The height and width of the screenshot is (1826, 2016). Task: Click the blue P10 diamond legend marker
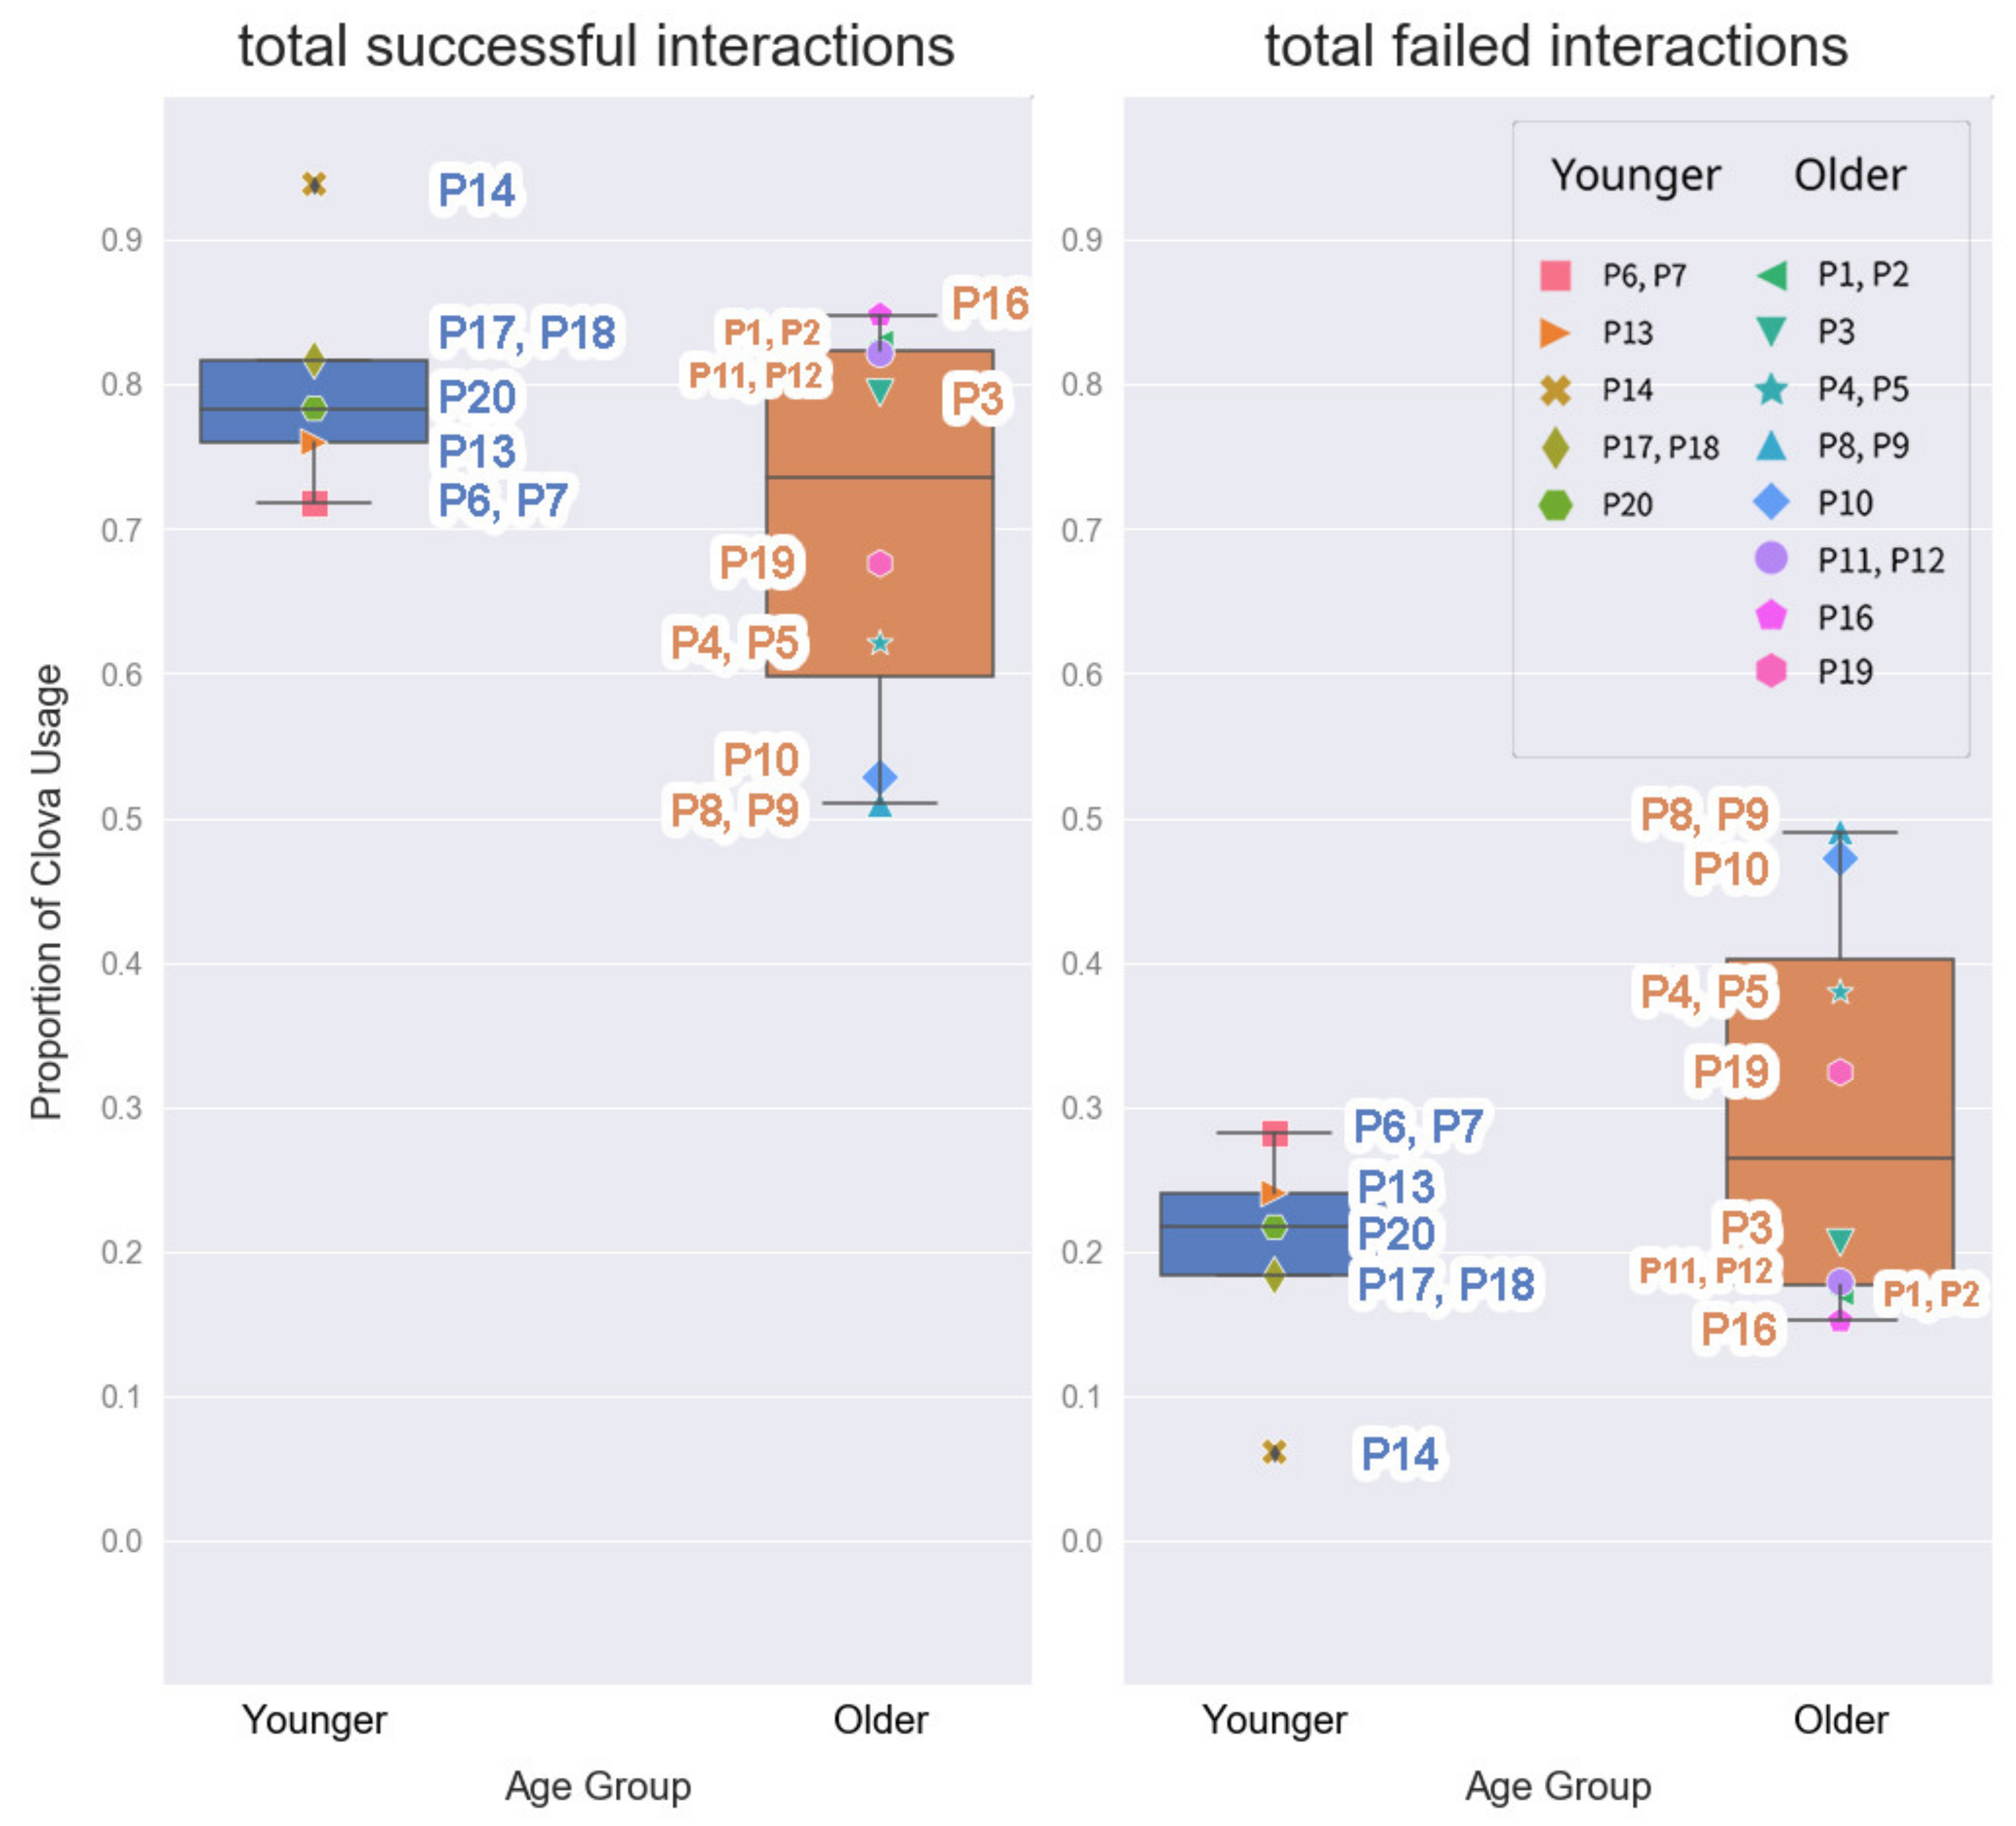1771,501
